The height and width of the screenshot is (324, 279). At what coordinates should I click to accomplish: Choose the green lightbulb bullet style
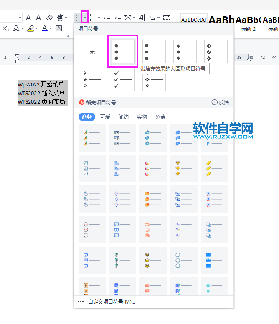[122, 261]
